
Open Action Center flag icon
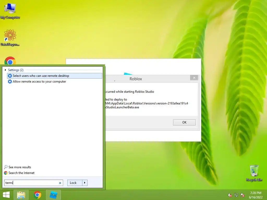point(242,195)
